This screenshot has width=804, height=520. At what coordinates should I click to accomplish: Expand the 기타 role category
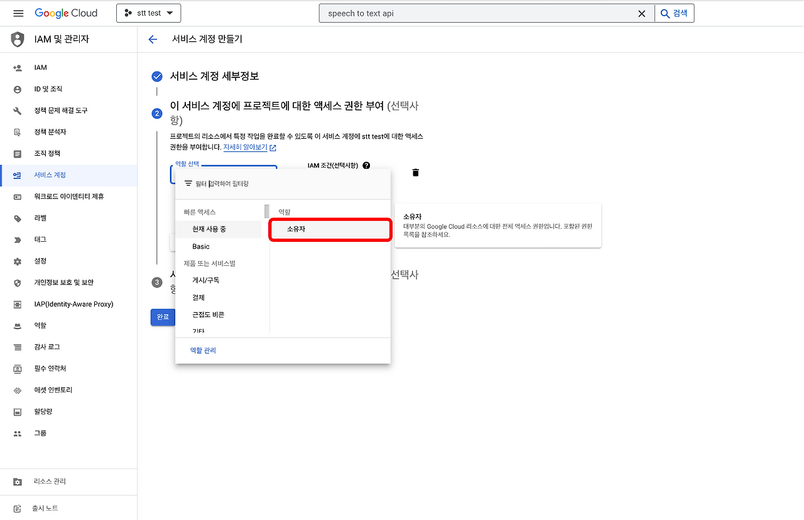click(x=197, y=330)
